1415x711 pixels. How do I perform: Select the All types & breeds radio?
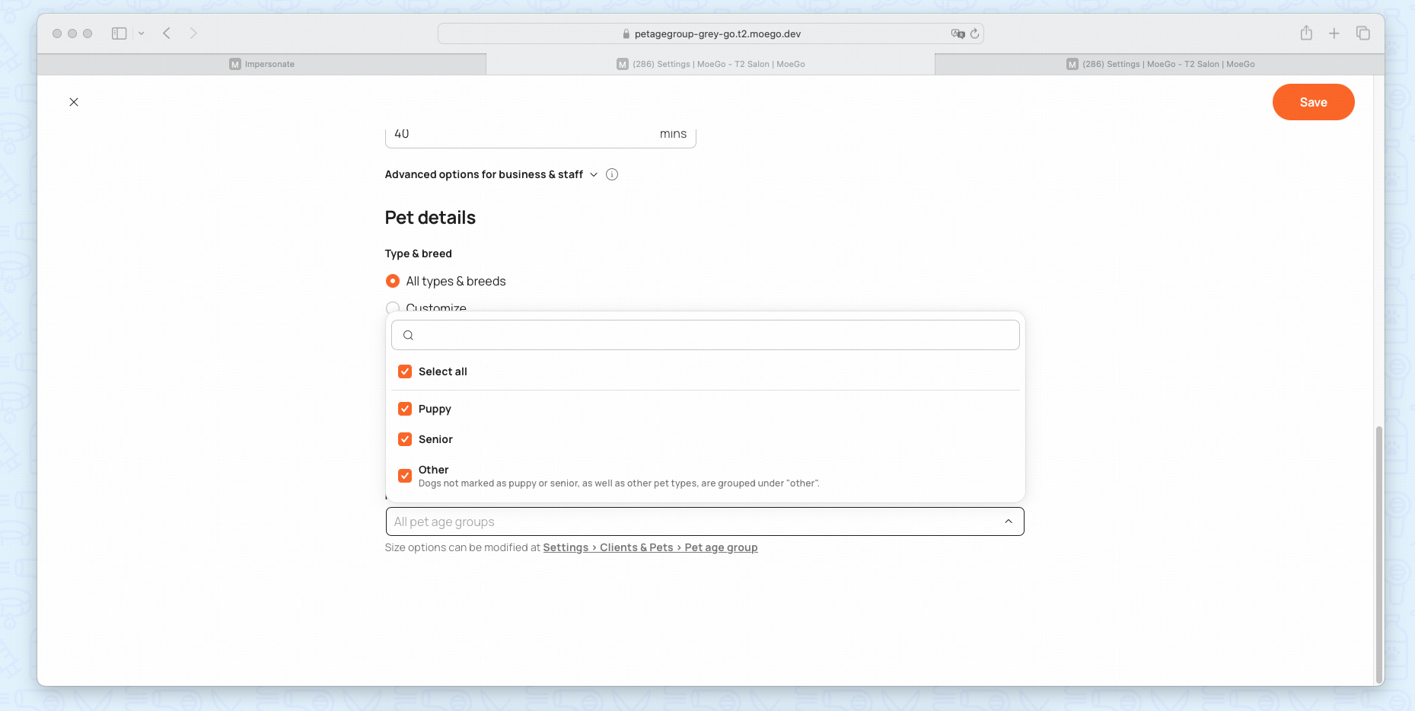coord(393,281)
